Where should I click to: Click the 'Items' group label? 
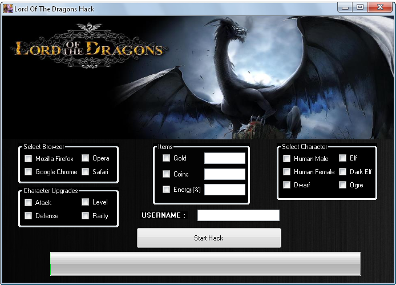coord(165,147)
